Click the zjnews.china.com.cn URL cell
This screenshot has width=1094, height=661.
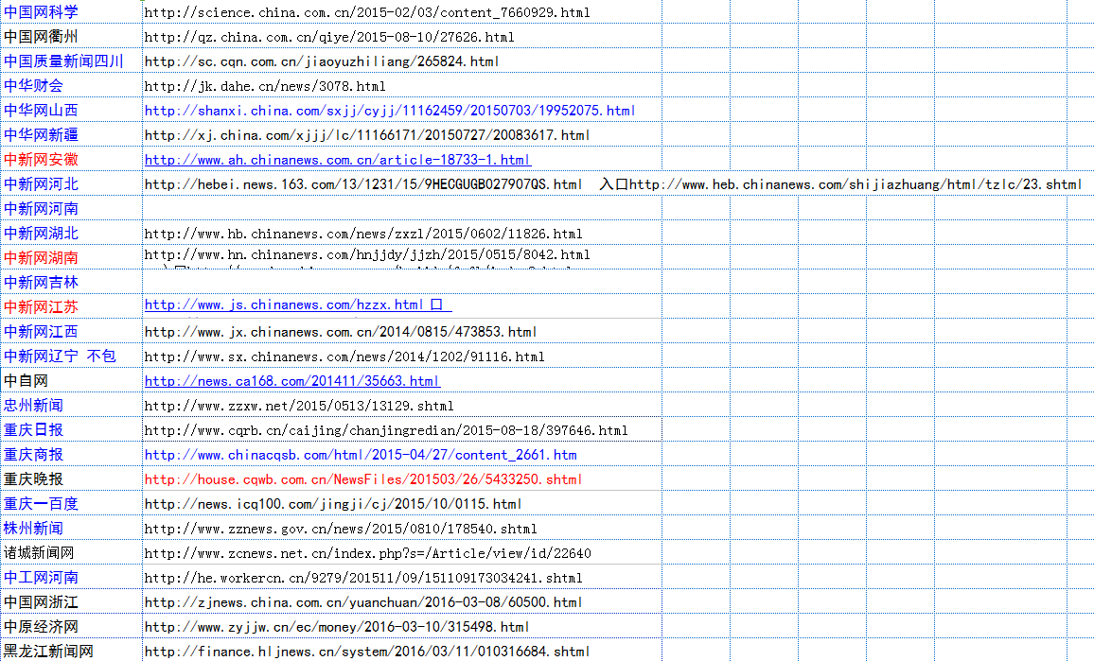pyautogui.click(x=402, y=601)
